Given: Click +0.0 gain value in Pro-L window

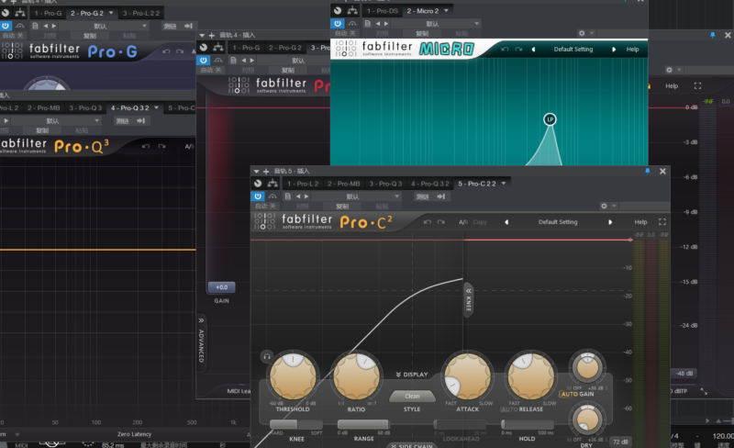Looking at the screenshot, I should click(221, 286).
